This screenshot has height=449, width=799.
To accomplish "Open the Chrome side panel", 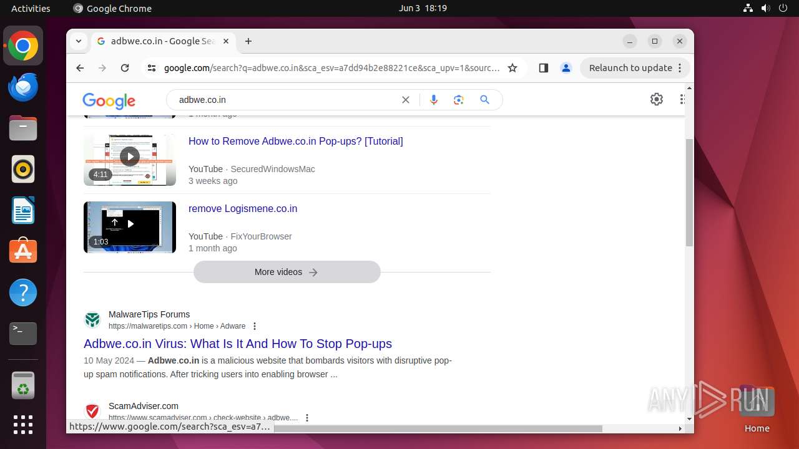I will [543, 68].
